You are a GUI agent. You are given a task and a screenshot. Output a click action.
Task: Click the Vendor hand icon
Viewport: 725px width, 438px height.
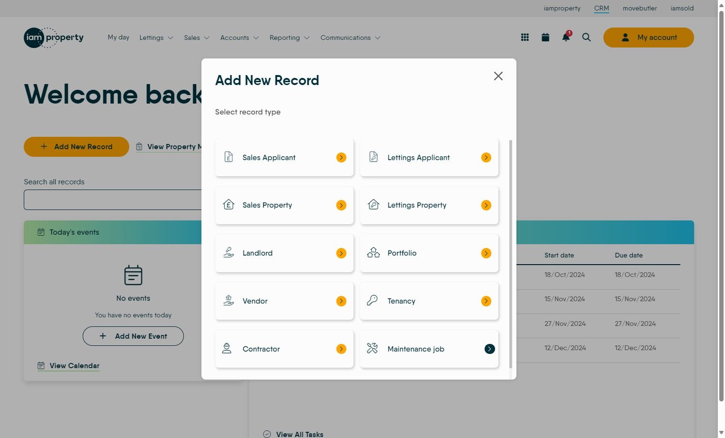[x=229, y=301]
